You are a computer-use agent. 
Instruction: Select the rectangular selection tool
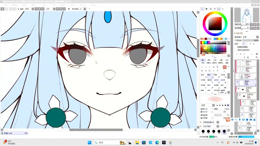[x=202, y=67]
